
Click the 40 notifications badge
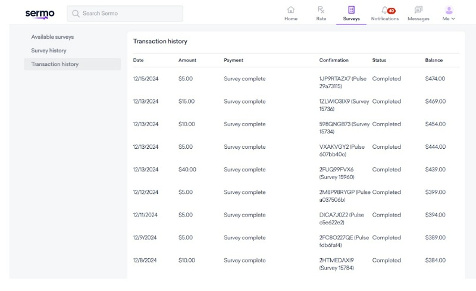tap(392, 11)
